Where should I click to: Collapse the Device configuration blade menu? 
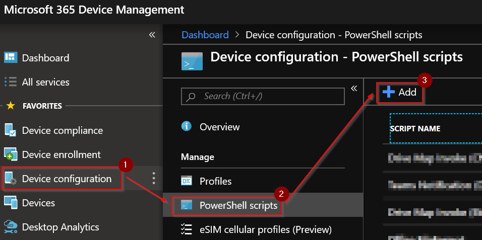pyautogui.click(x=354, y=89)
